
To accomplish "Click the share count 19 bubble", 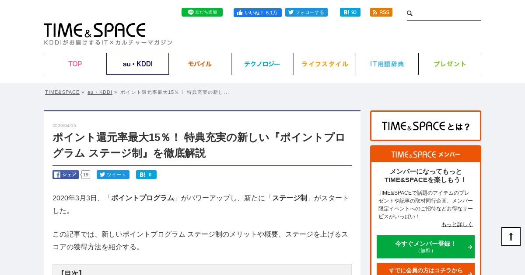I will (x=86, y=175).
